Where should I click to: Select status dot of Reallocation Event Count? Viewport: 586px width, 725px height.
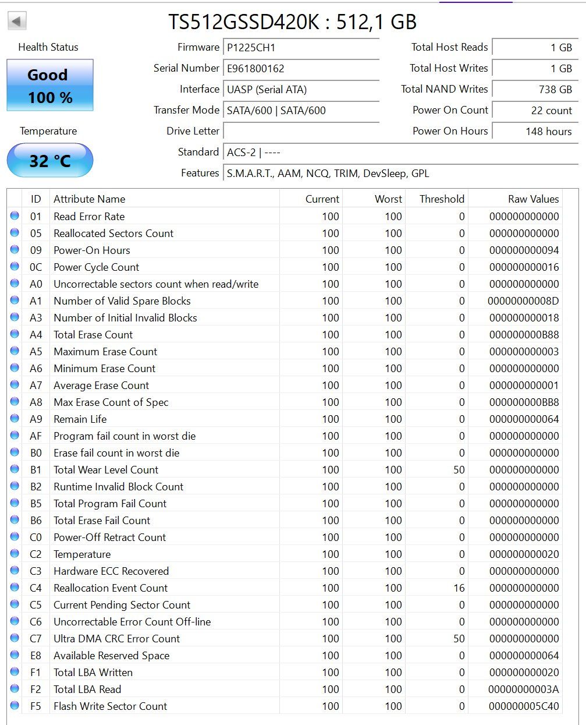coord(15,588)
